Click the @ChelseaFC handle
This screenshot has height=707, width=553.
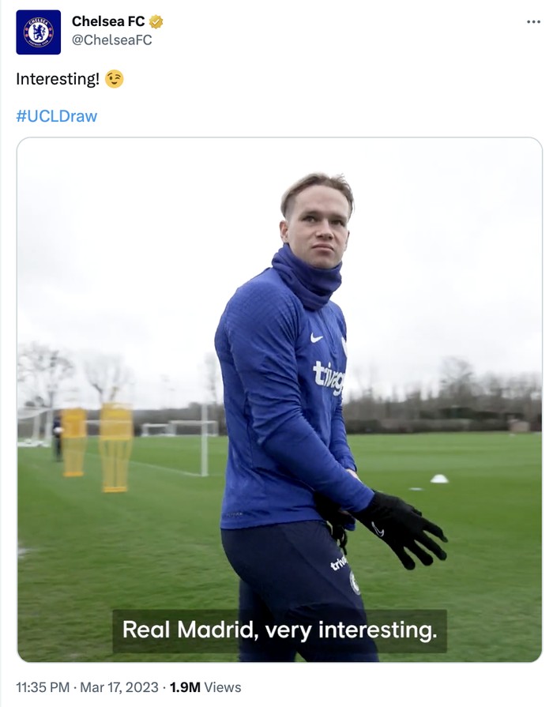111,40
